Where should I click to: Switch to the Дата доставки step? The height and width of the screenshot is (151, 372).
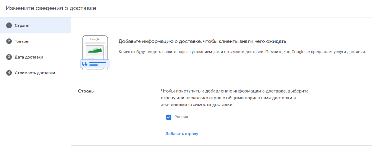click(29, 57)
